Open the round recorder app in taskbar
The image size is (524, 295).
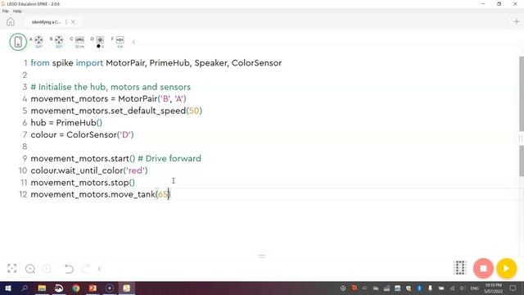point(109,288)
